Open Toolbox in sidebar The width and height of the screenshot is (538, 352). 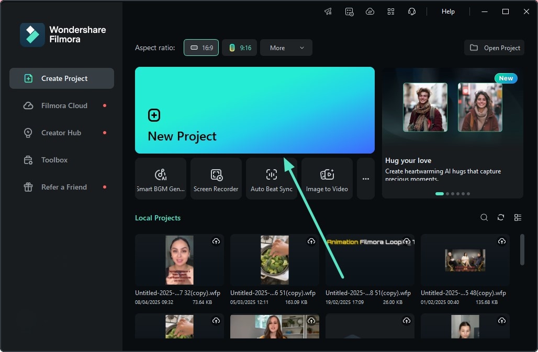[62, 160]
